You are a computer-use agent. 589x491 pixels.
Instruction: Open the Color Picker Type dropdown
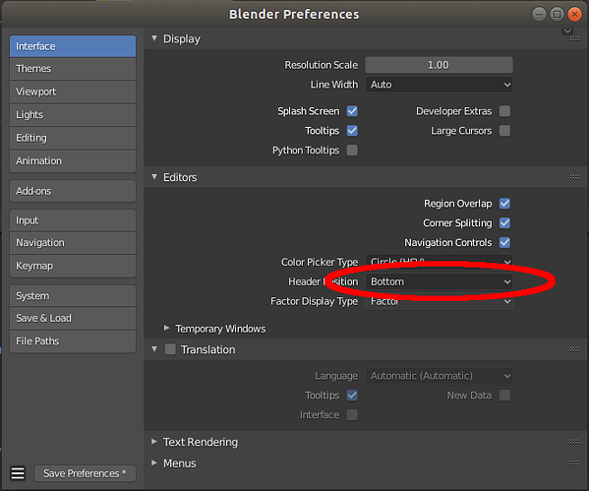pyautogui.click(x=439, y=262)
